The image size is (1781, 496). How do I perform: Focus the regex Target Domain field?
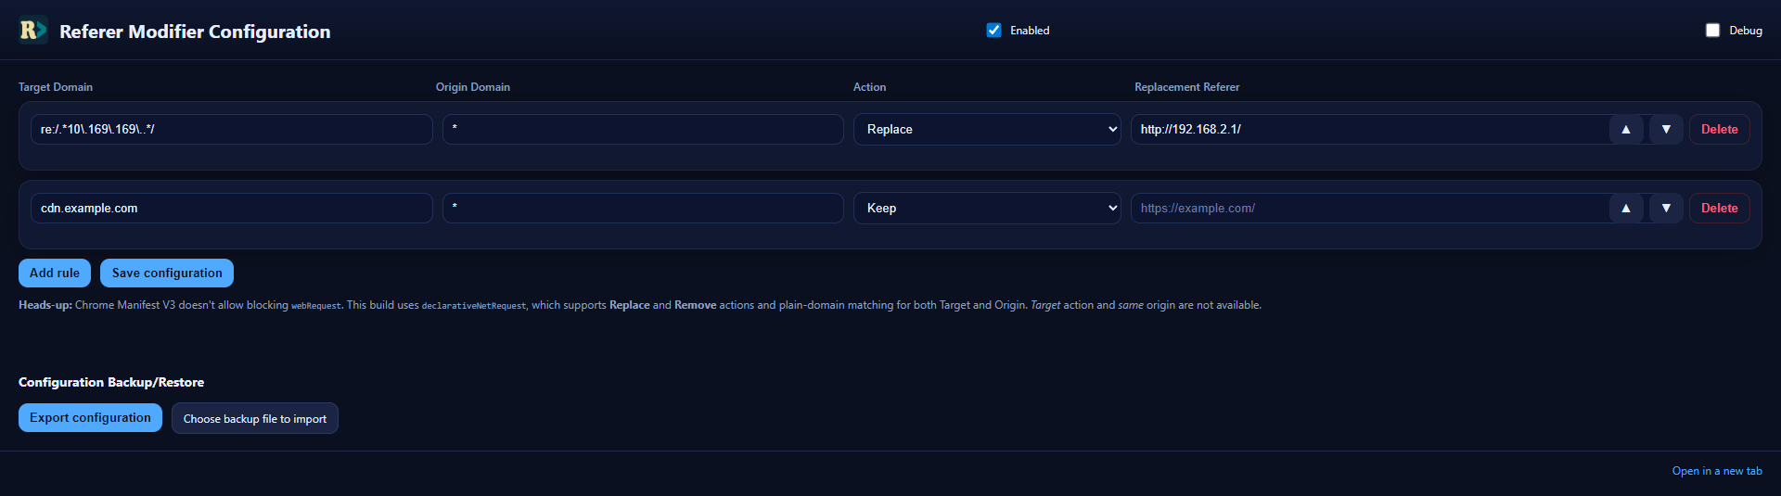pos(232,130)
